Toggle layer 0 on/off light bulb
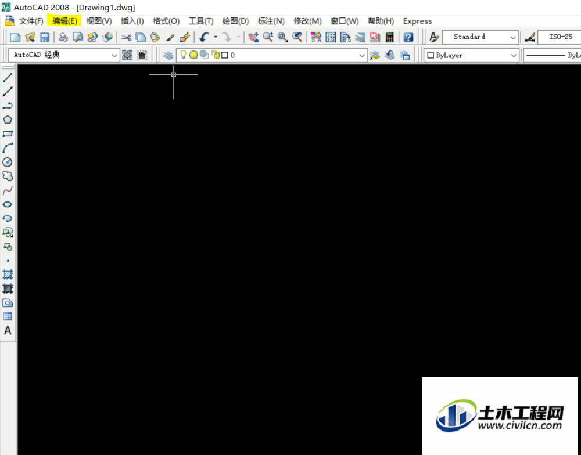Image resolution: width=581 pixels, height=455 pixels. (x=183, y=55)
